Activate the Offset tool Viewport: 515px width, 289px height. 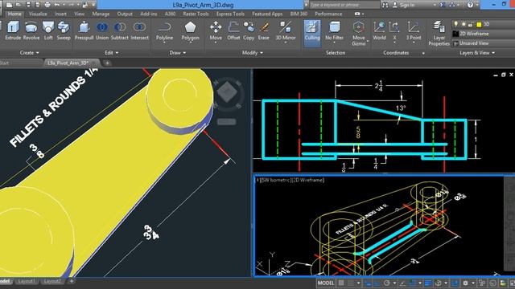pos(233,31)
